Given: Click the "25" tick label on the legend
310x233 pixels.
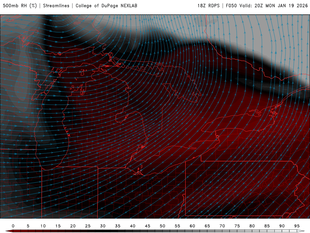Looking at the screenshot, I should pyautogui.click(x=88, y=226).
